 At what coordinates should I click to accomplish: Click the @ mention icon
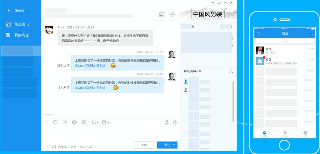[x=167, y=122]
